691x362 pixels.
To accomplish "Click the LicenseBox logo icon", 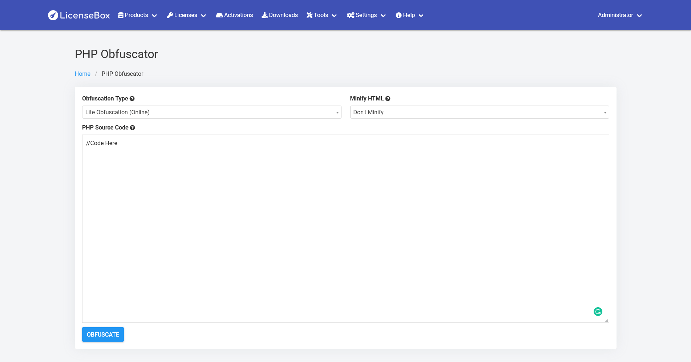I will (53, 15).
